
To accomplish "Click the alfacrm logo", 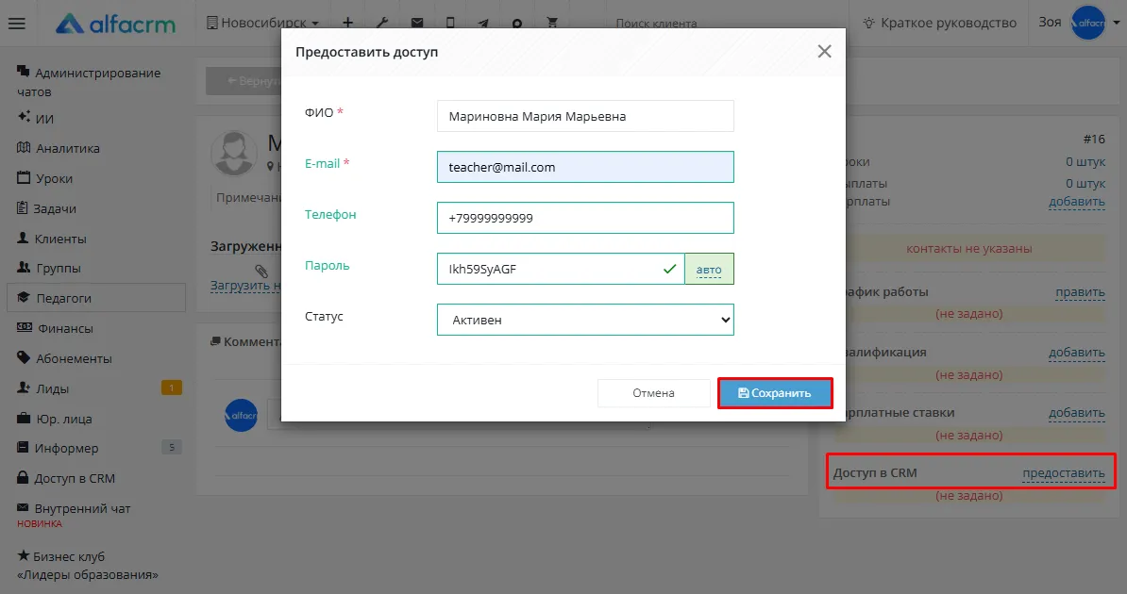I will coord(116,24).
